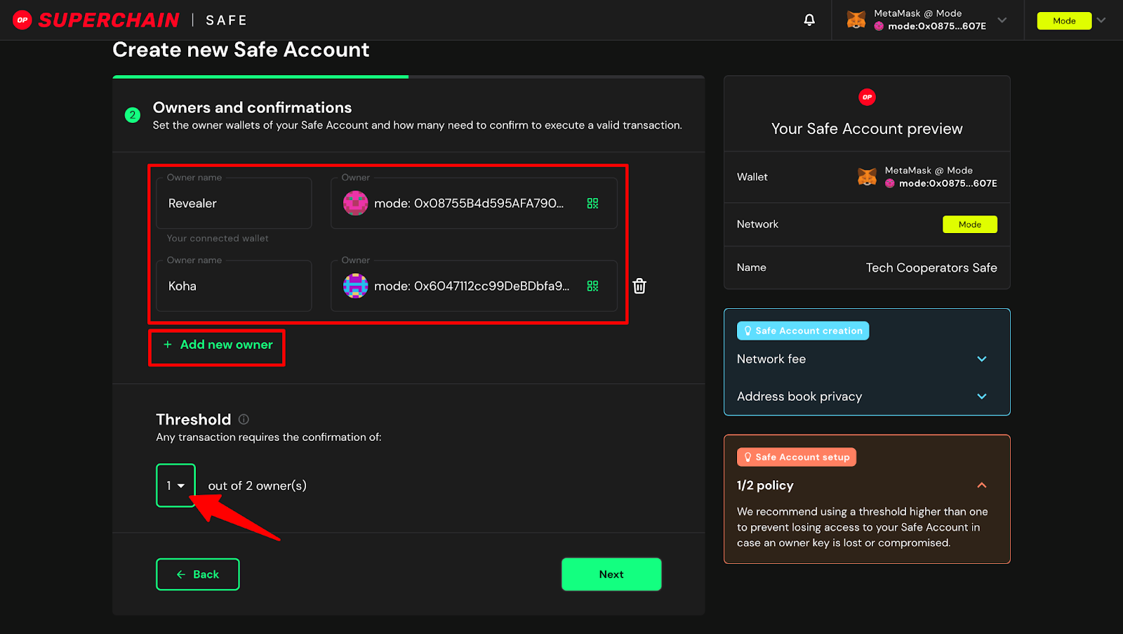Click the Koha owner name input field
The width and height of the screenshot is (1123, 634).
tap(233, 286)
